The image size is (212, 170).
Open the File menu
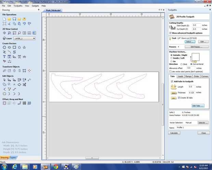[3, 6]
